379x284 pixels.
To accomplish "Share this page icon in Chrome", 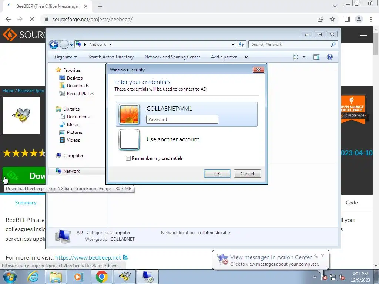I will (321, 19).
